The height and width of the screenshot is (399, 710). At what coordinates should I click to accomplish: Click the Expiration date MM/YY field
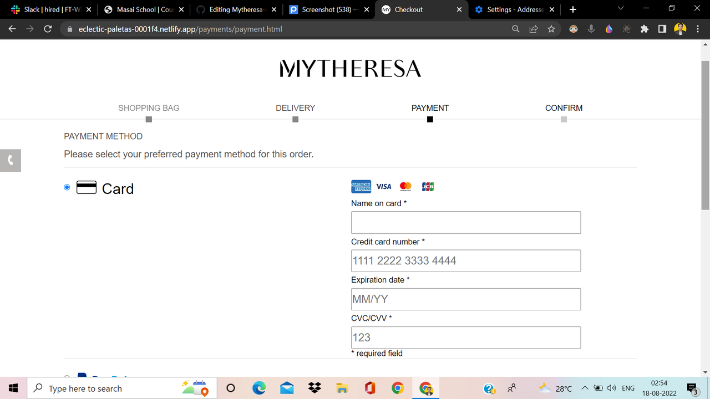pyautogui.click(x=466, y=299)
